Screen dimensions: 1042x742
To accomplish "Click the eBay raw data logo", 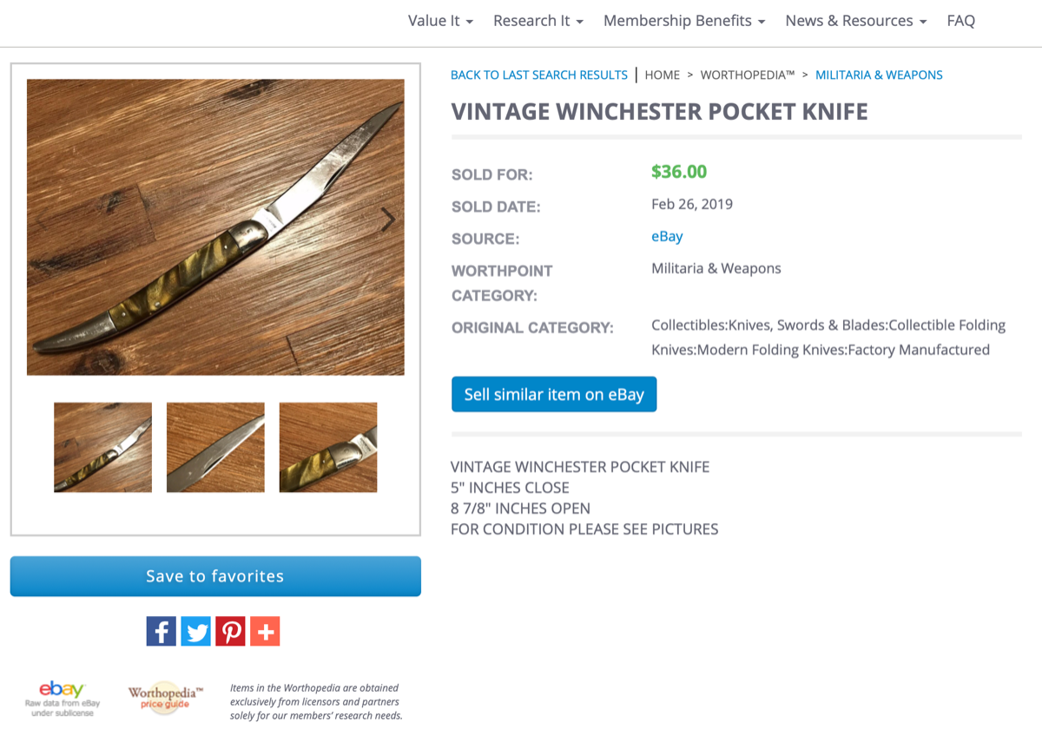I will click(x=63, y=699).
